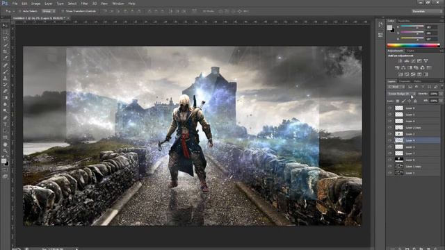The image size is (445, 250).
Task: Hide the Layer 2 copy layer
Action: (390, 128)
